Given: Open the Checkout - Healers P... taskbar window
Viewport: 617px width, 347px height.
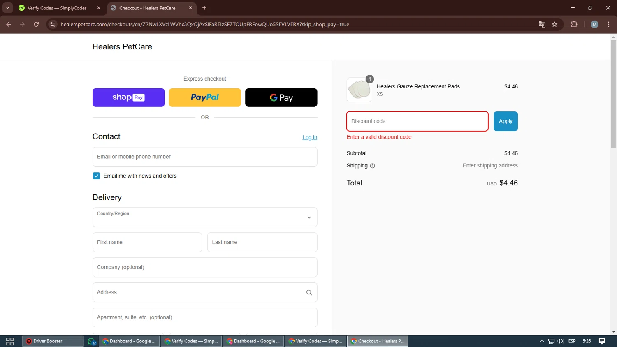Looking at the screenshot, I should pyautogui.click(x=378, y=341).
